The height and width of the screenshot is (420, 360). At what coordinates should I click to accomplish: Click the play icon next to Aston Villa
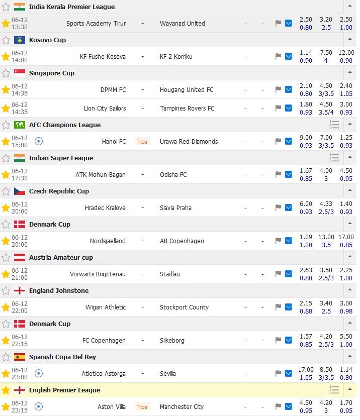(x=39, y=407)
